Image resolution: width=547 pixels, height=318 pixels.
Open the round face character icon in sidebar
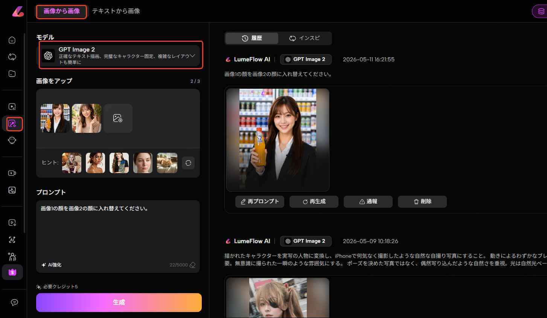coord(12,140)
